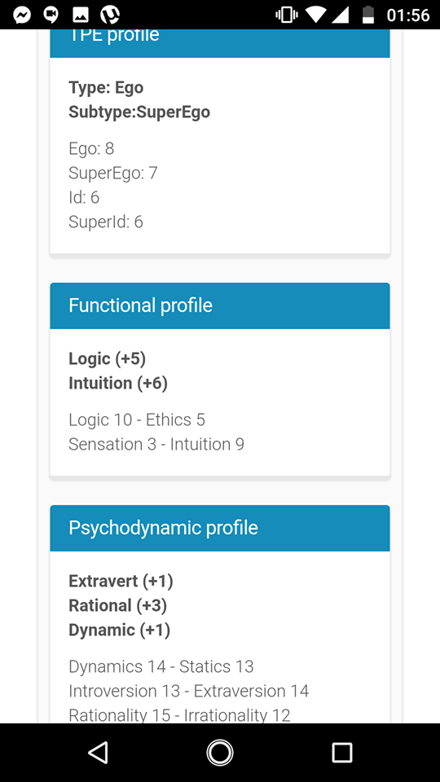Tap the battery status icon

[368, 15]
